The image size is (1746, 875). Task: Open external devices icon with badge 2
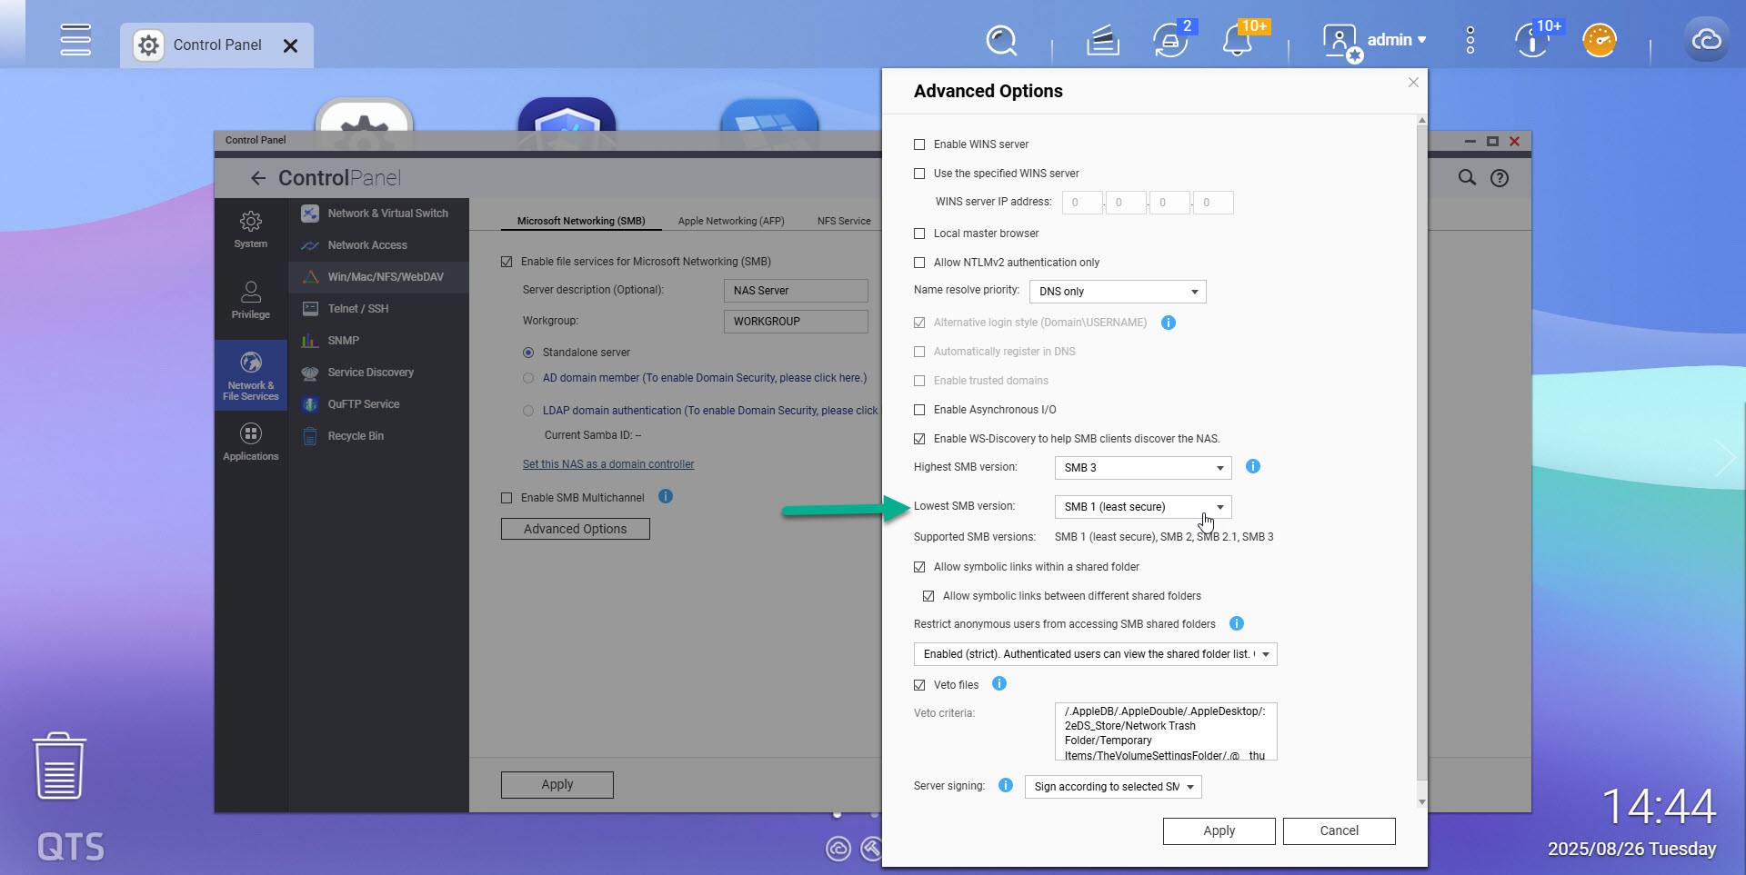pos(1171,40)
